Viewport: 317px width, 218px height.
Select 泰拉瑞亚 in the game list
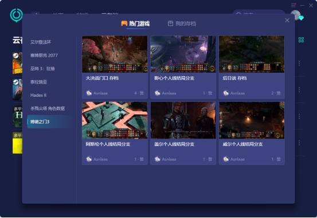[x=38, y=82]
